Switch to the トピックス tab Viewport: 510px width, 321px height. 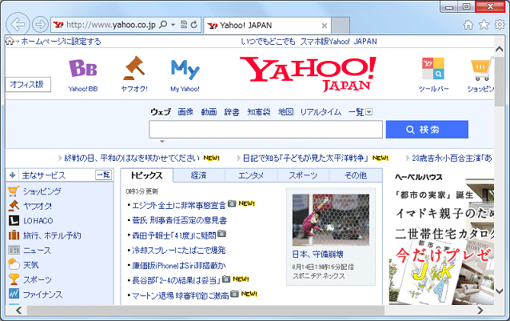(x=147, y=175)
